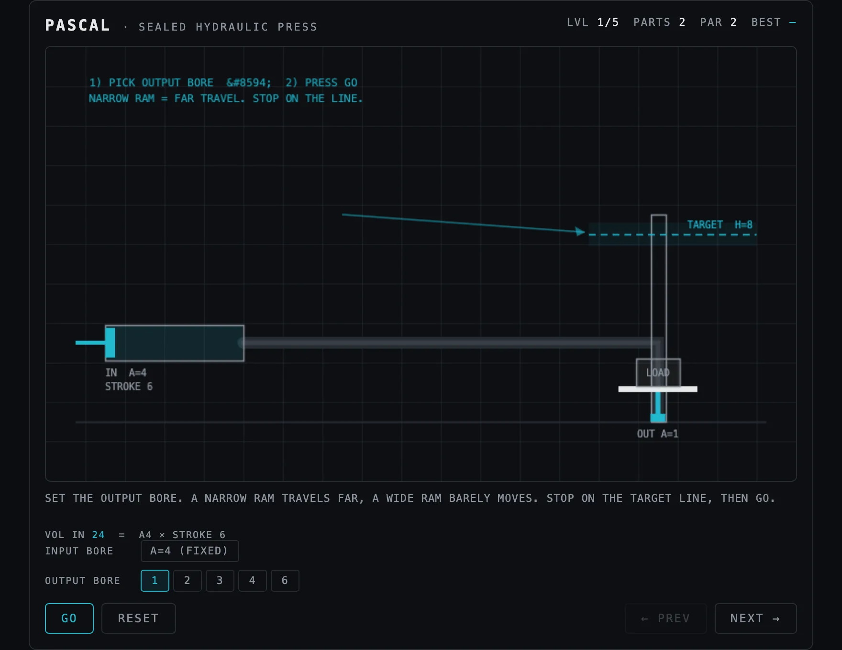Click the 'A4 × STROKE 6' formula text
Image resolution: width=842 pixels, height=650 pixels.
click(182, 534)
